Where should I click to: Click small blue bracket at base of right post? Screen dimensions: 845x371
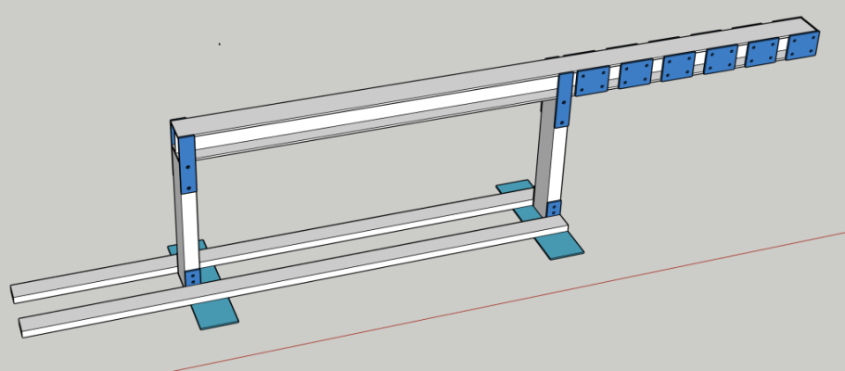pyautogui.click(x=555, y=209)
